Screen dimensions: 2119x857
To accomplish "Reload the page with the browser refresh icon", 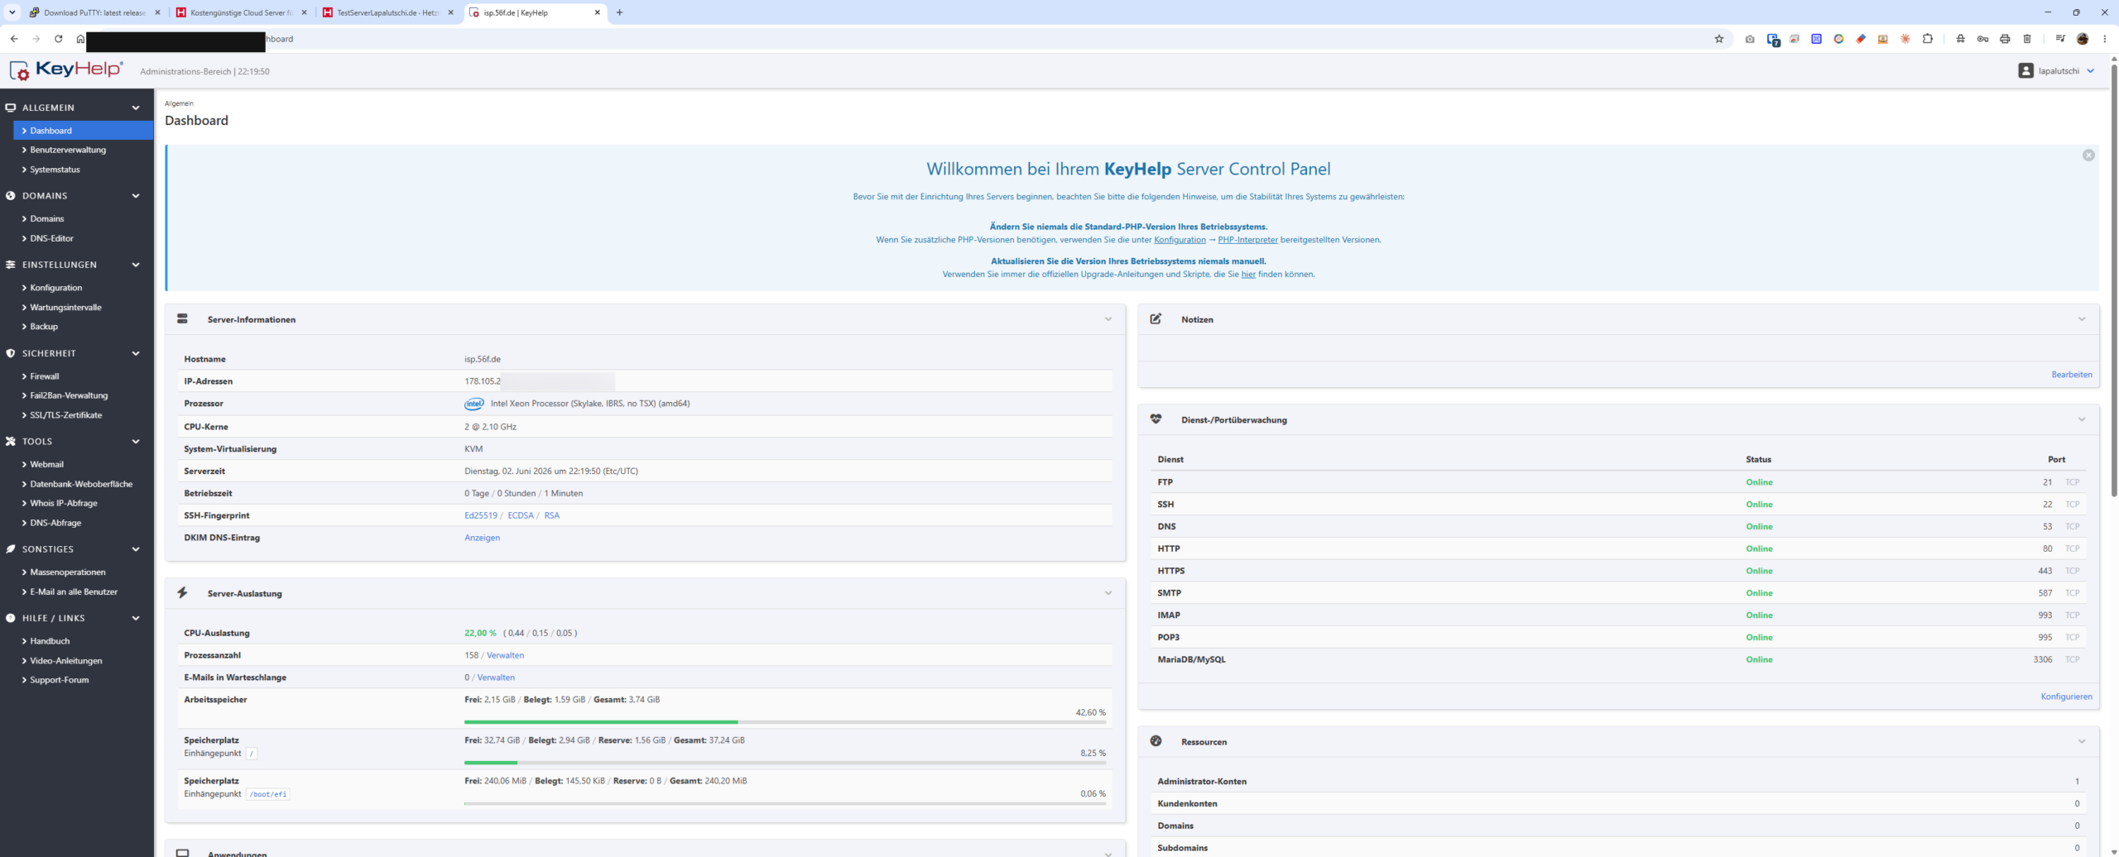I will [x=58, y=39].
